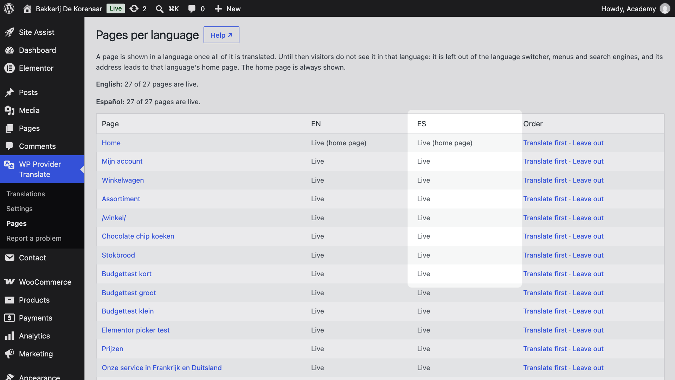Open the Mijn account page link
The image size is (675, 380).
122,161
